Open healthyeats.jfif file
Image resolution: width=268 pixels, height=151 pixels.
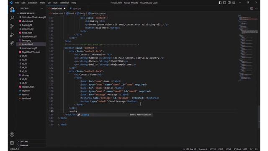(x=29, y=36)
